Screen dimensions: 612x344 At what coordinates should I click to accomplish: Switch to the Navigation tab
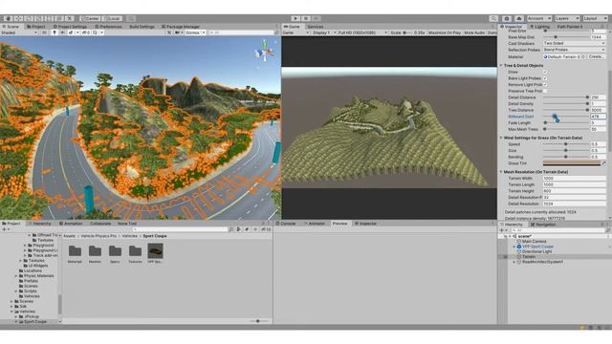pos(543,225)
